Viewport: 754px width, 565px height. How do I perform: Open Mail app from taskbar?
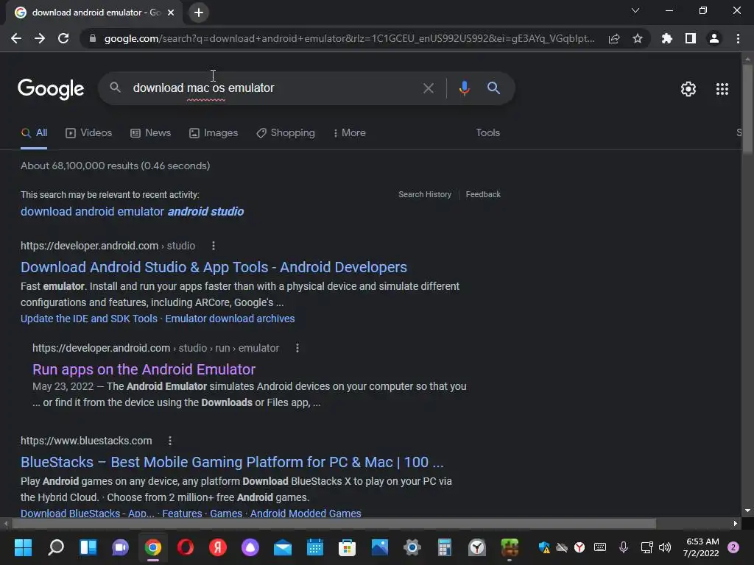283,547
